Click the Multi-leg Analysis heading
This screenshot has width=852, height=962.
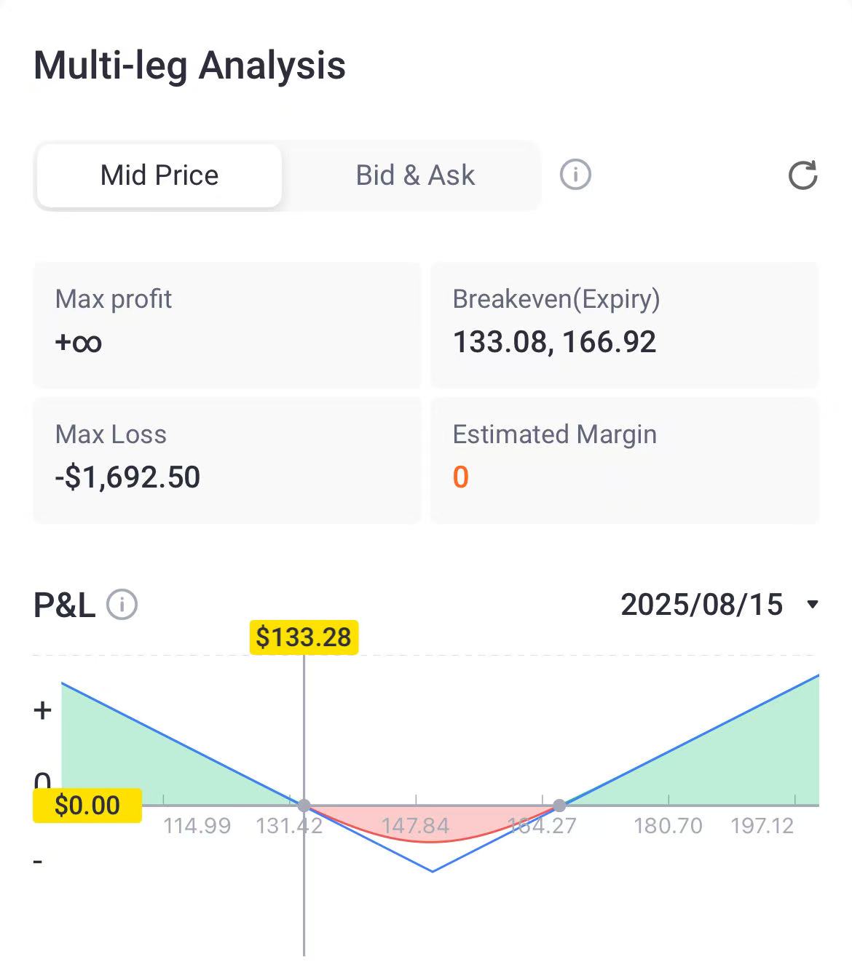[x=189, y=65]
